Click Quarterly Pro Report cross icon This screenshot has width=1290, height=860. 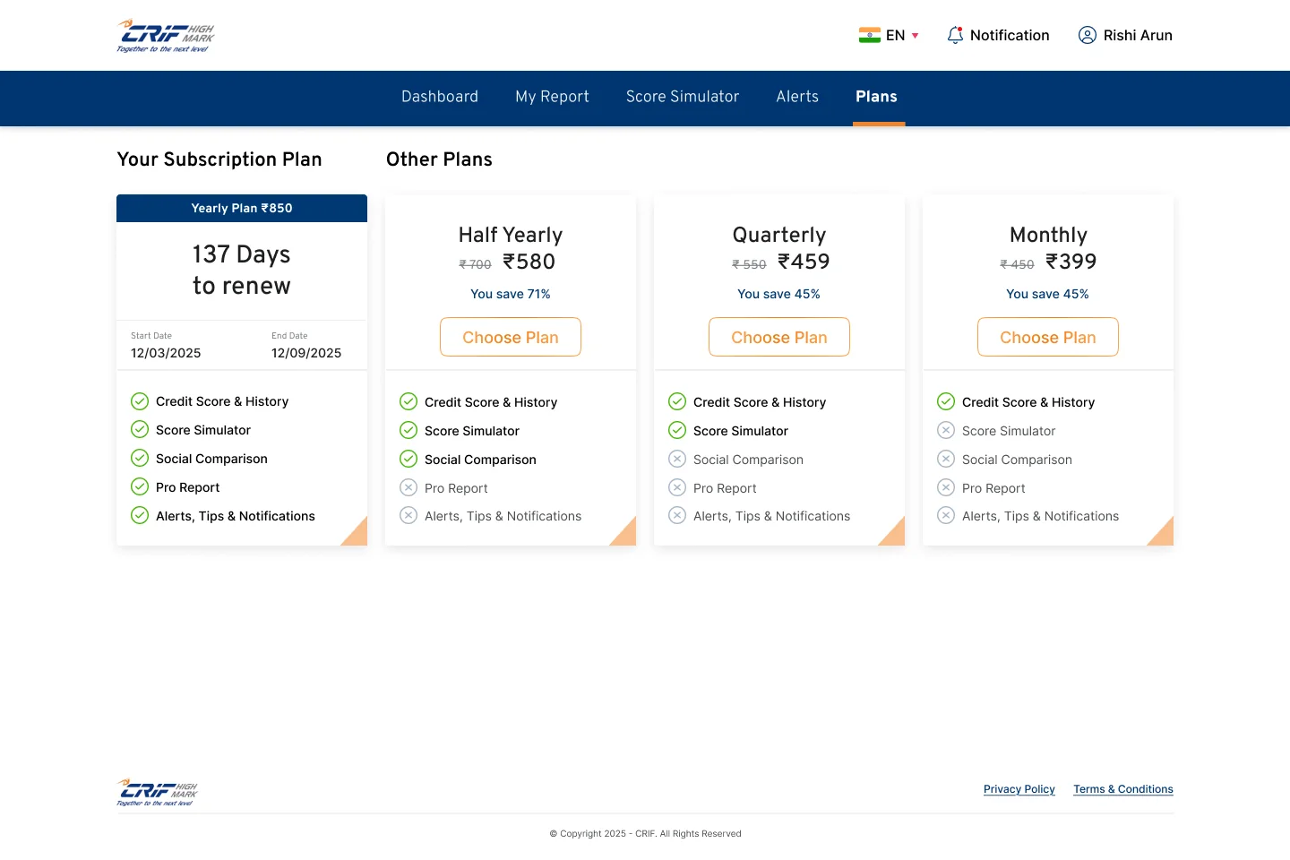[677, 487]
